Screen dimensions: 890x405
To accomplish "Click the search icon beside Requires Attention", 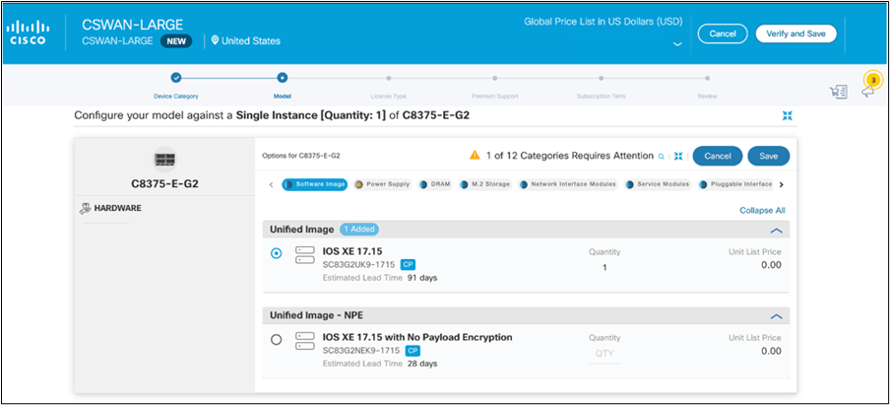I will tap(661, 157).
